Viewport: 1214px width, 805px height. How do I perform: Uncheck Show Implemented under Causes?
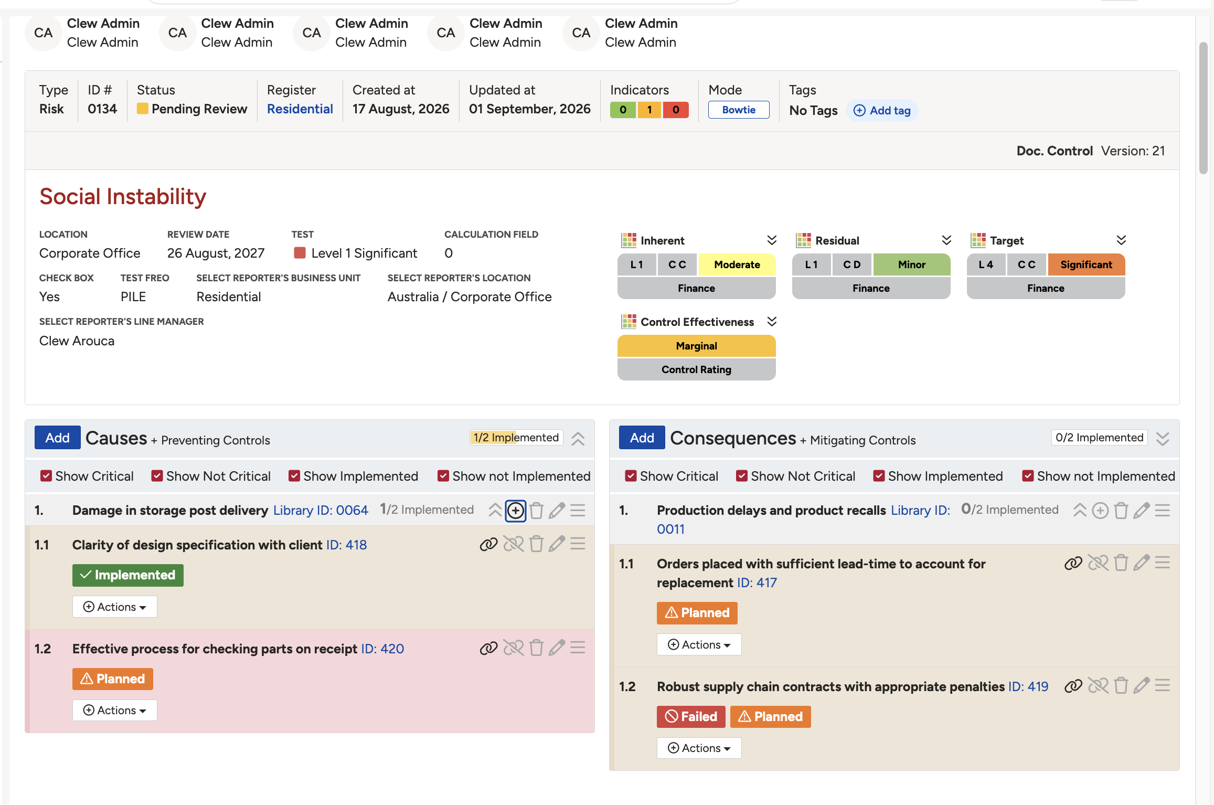tap(294, 476)
